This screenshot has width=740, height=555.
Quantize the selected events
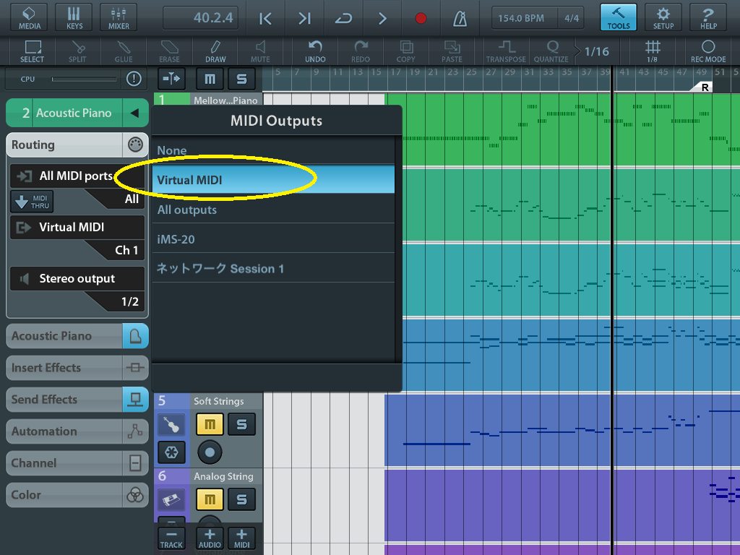(551, 51)
